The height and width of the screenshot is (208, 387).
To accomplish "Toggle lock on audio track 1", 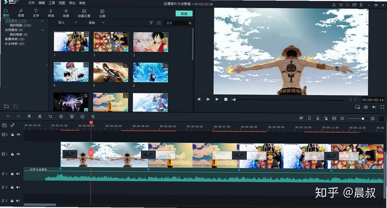I will tap(13, 174).
